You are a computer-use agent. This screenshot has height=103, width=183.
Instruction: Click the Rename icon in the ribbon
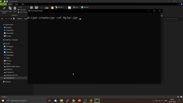point(47,8)
